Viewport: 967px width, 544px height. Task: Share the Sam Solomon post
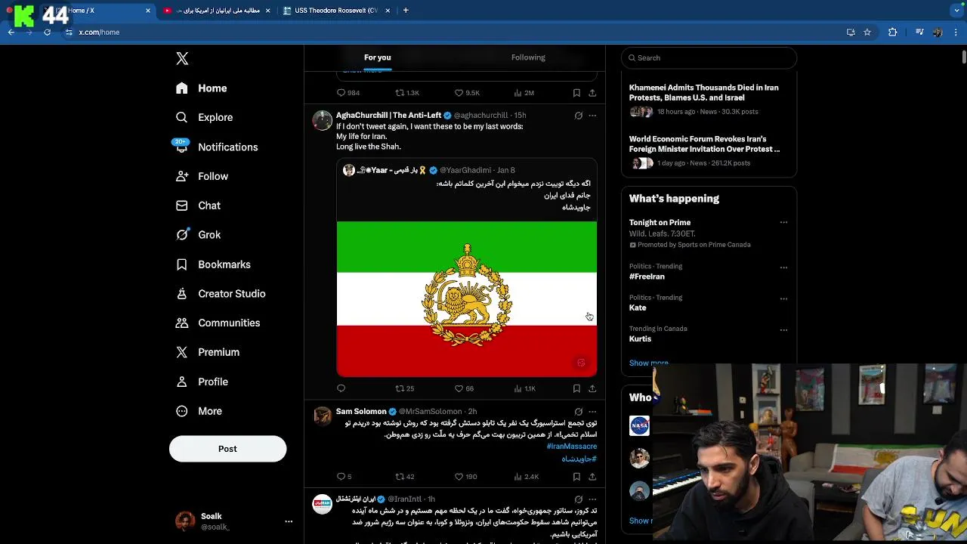click(592, 477)
